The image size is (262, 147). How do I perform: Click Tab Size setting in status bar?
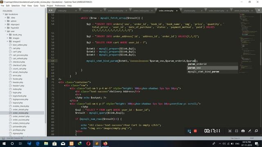(x=235, y=138)
